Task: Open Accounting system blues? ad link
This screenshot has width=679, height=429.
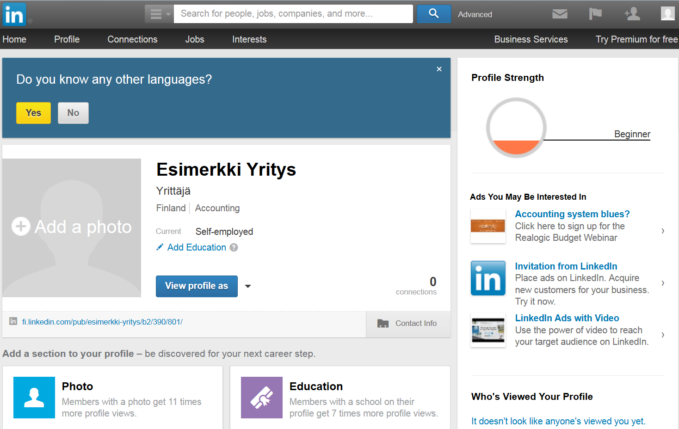Action: click(x=573, y=214)
